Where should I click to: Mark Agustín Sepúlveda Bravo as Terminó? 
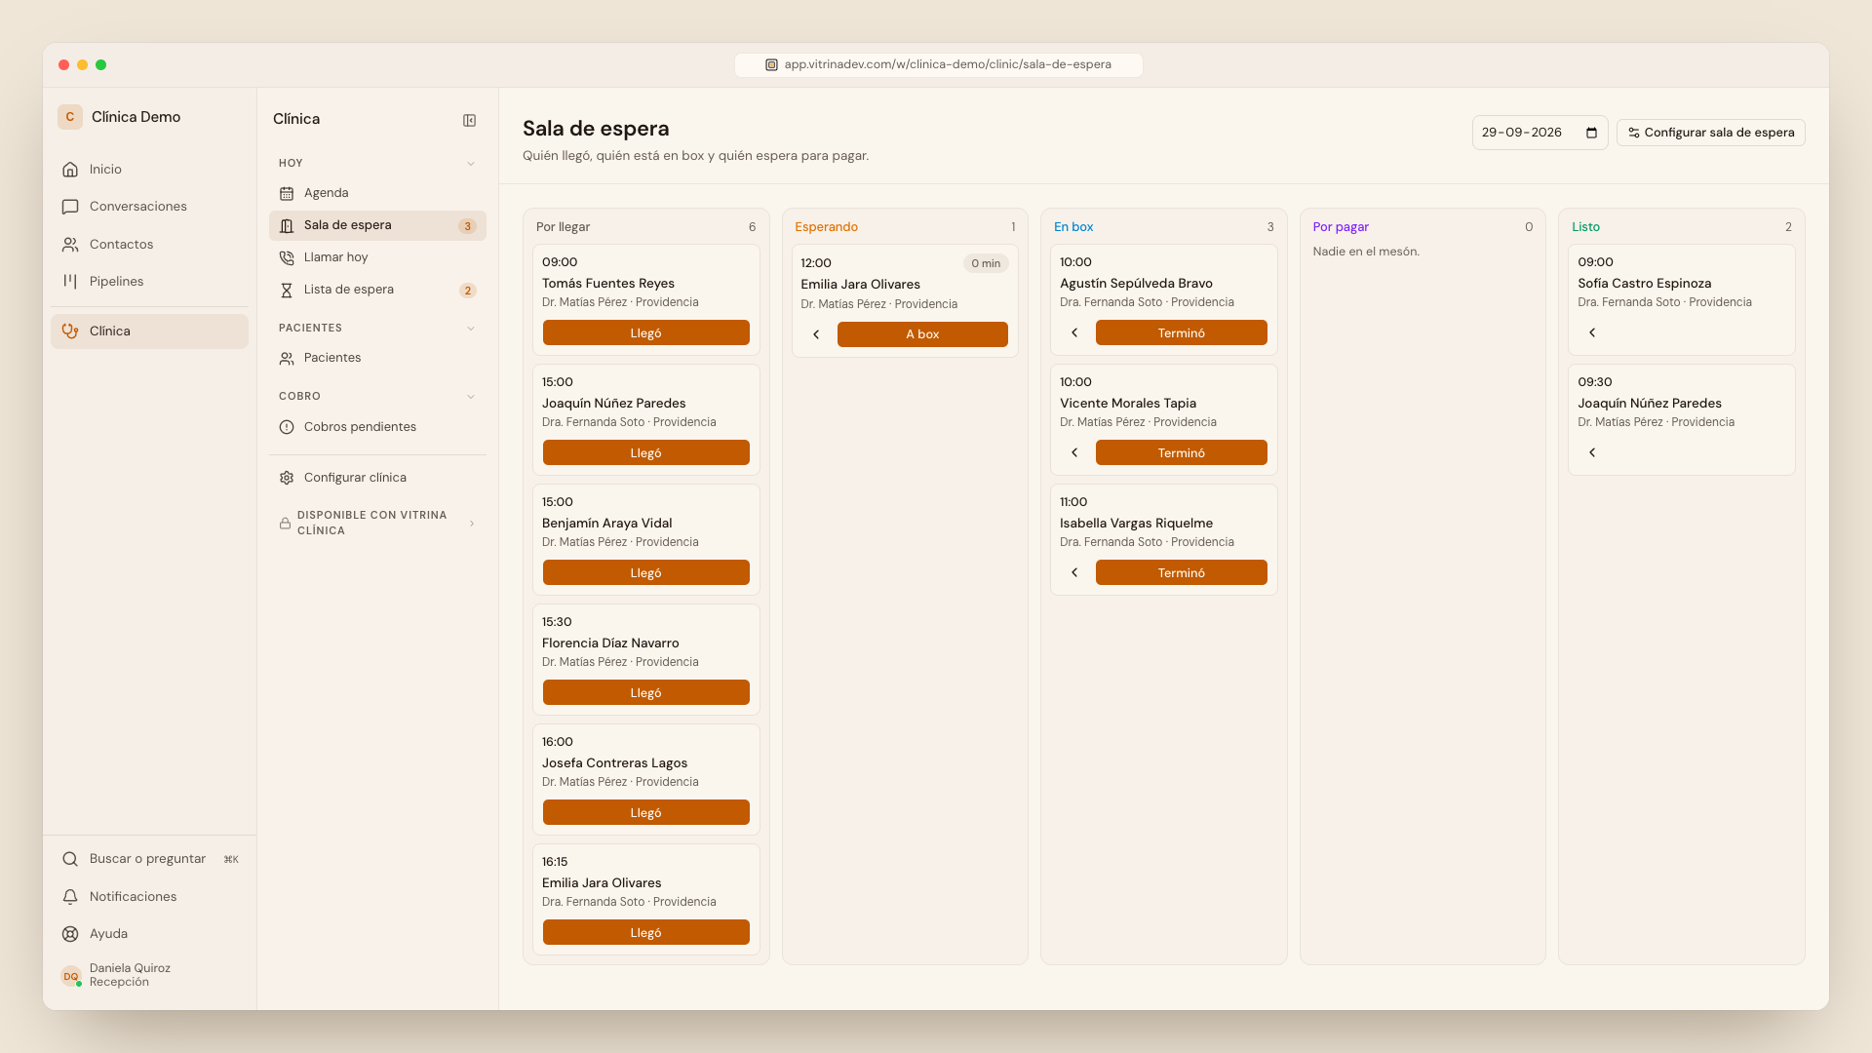[x=1181, y=332]
